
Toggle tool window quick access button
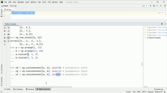tap(2, 92)
